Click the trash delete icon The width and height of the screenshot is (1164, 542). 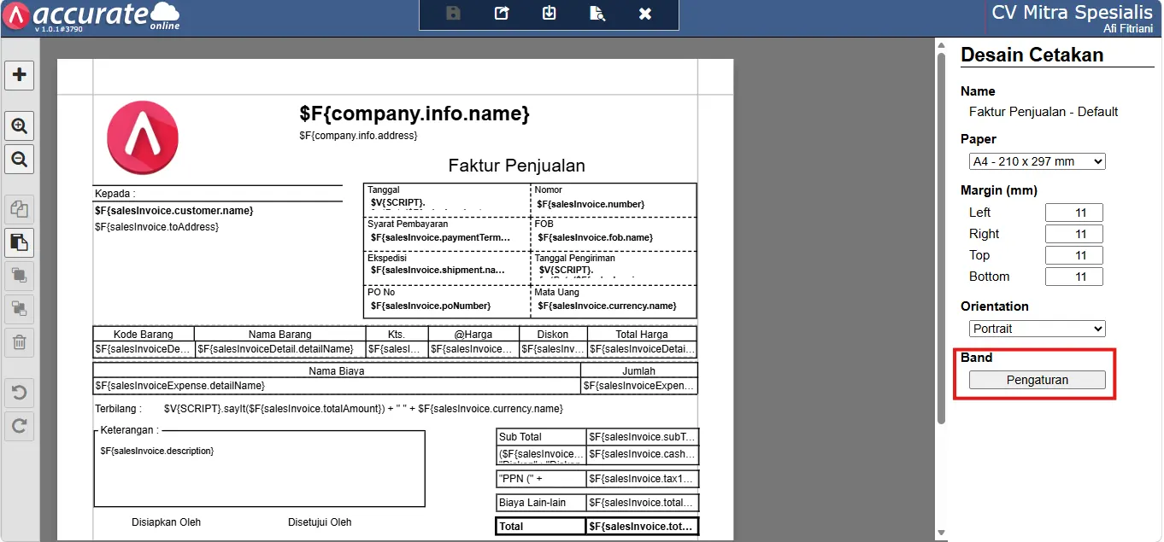pos(20,342)
